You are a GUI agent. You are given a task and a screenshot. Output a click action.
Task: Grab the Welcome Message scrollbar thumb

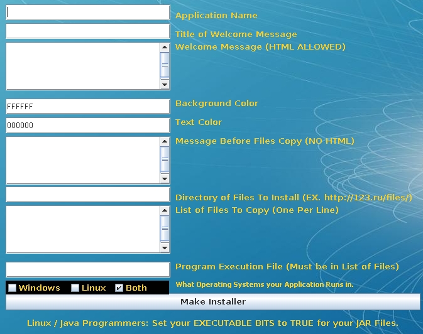[165, 65]
